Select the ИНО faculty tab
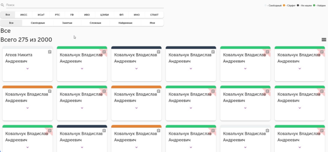The width and height of the screenshot is (328, 152). pos(137,15)
